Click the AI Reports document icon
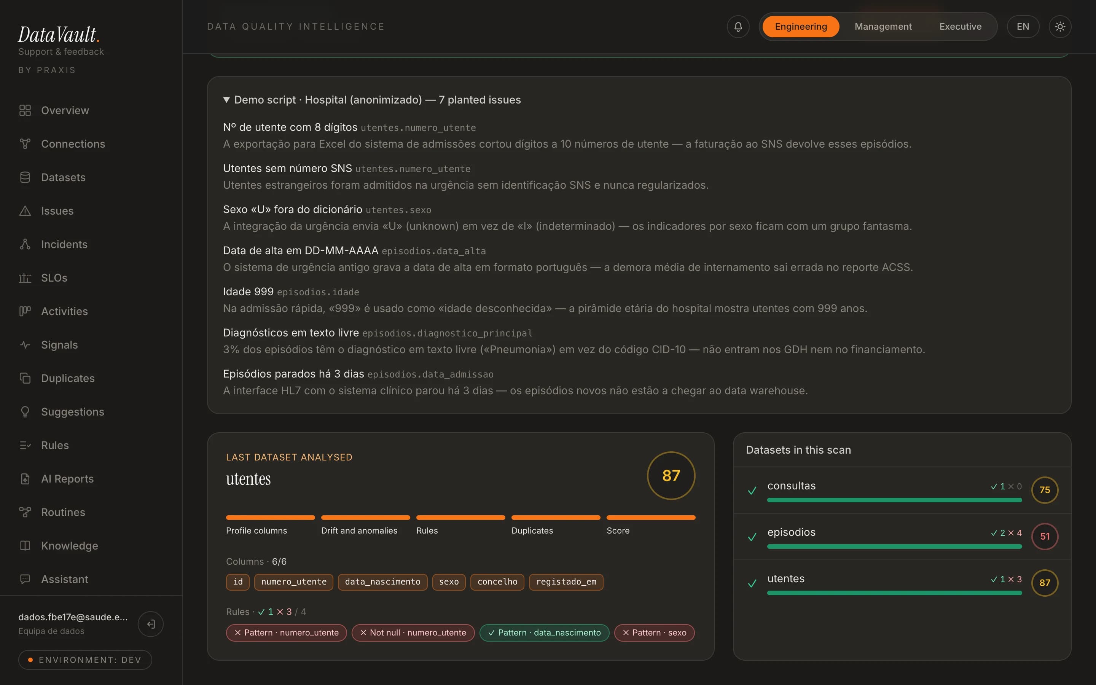 (x=25, y=479)
